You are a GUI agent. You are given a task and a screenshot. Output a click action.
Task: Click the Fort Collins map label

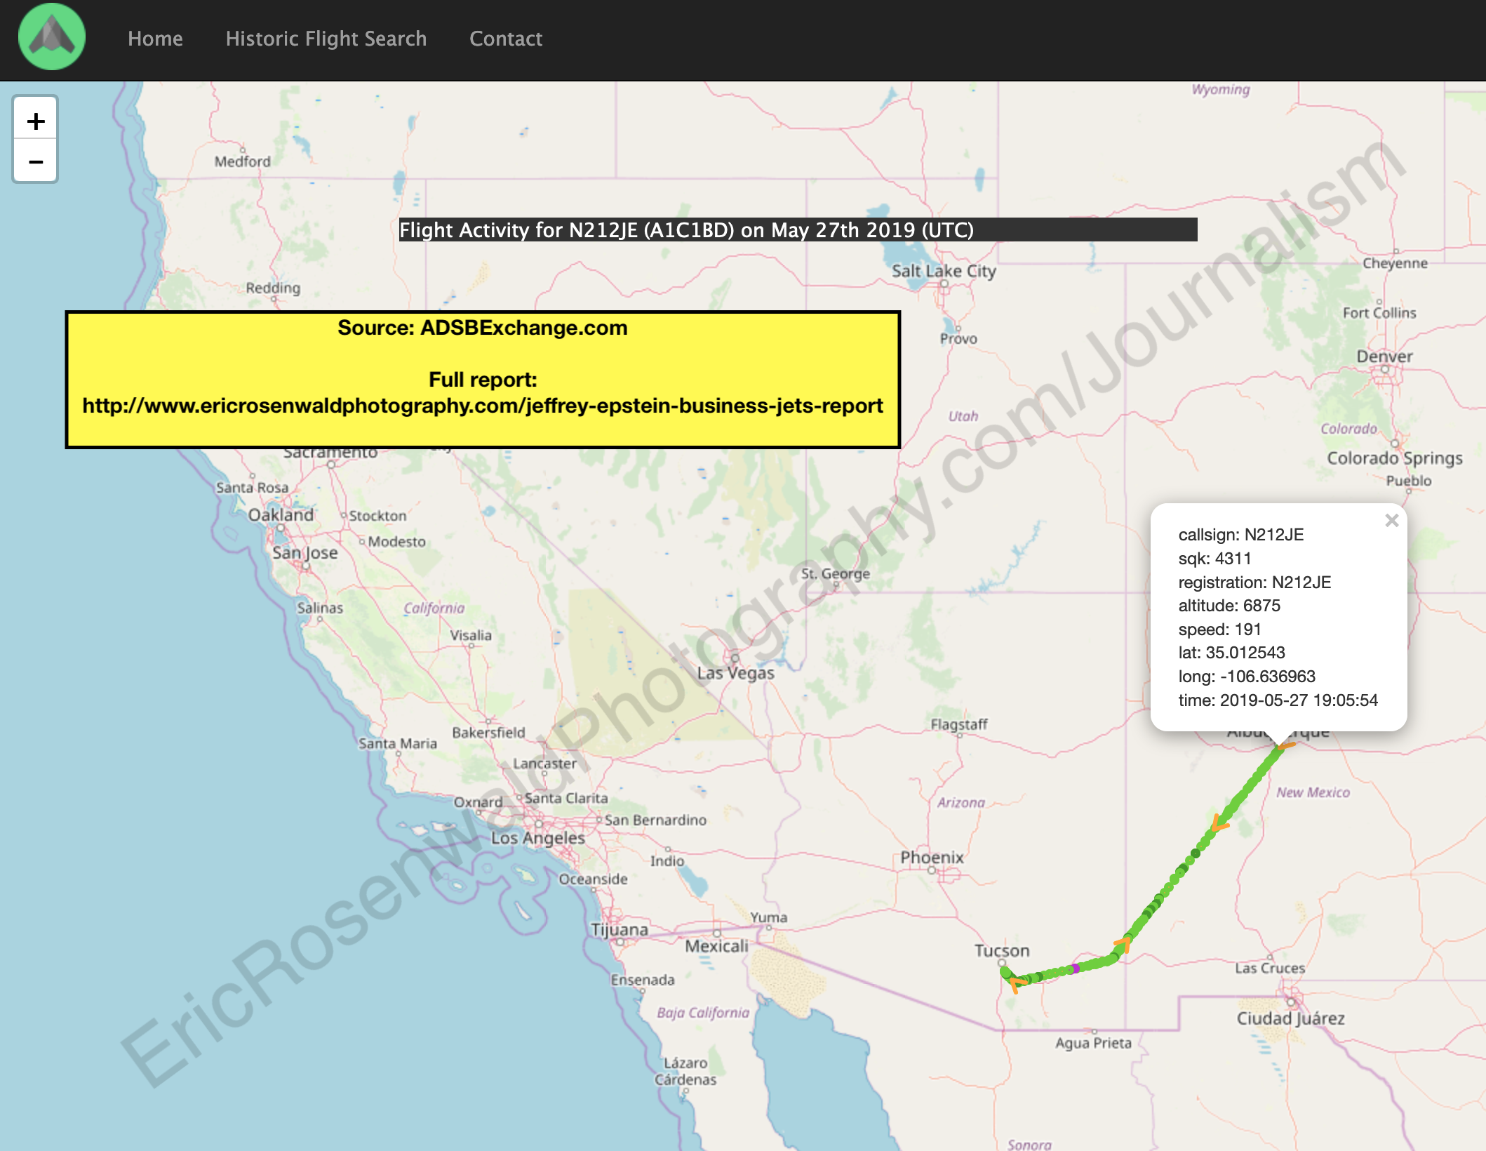pyautogui.click(x=1379, y=313)
